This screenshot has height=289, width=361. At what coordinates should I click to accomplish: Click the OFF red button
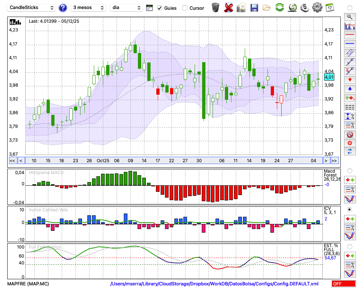click(343, 284)
